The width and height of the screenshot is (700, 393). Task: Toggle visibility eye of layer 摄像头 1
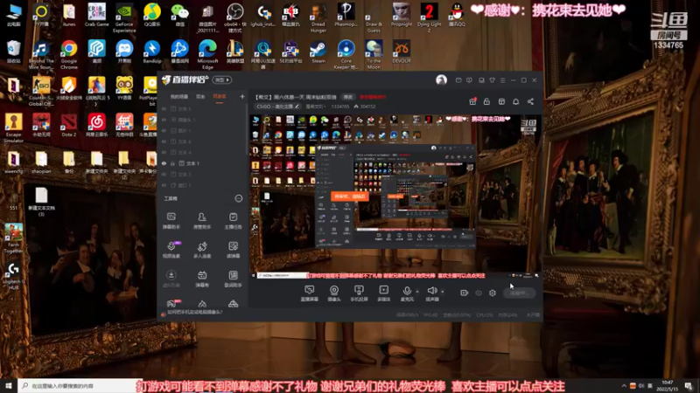click(164, 120)
